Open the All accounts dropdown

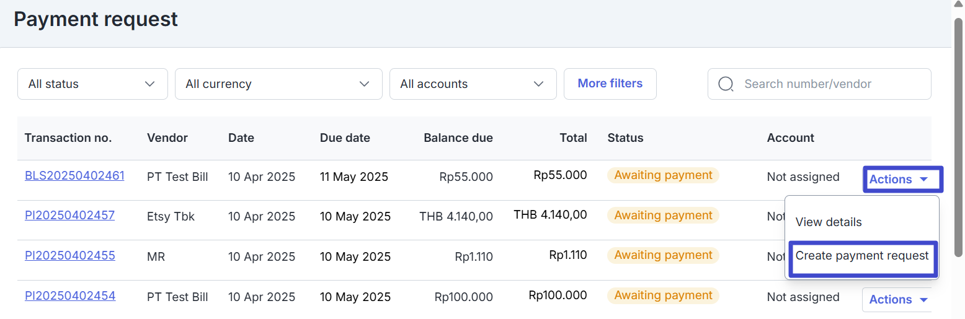[x=473, y=84]
